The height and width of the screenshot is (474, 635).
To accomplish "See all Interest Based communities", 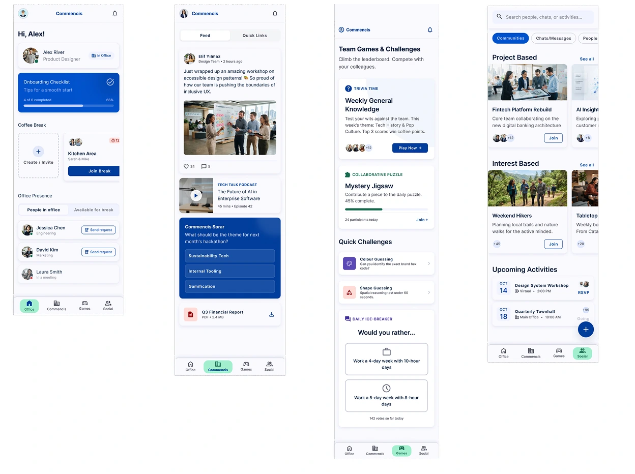I will 587,165.
